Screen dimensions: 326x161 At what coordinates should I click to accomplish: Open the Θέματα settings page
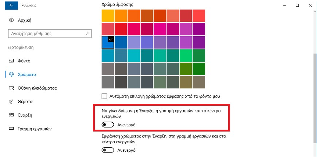tap(26, 102)
